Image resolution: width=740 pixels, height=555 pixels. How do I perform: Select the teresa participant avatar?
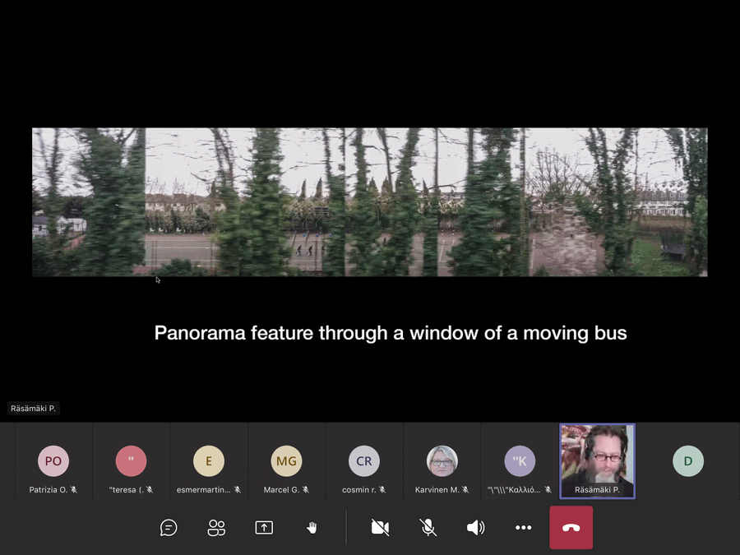click(x=131, y=461)
